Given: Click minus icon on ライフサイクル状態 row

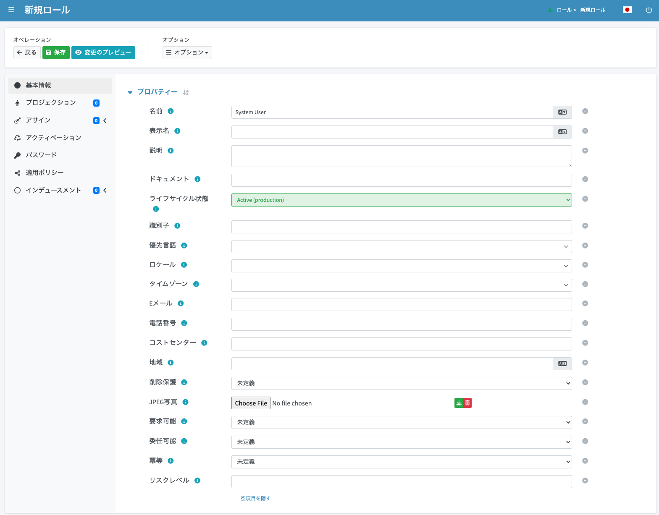Looking at the screenshot, I should [x=585, y=199].
